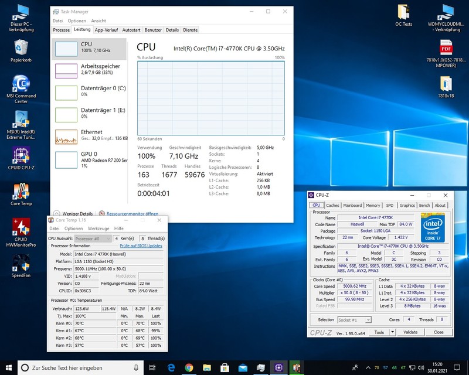Open Memory tab in CPU-Z
469x375 pixels.
pyautogui.click(x=373, y=205)
